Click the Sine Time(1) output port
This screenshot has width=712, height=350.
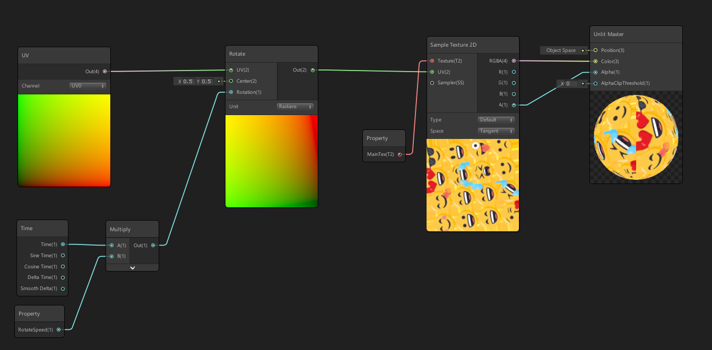click(x=63, y=255)
